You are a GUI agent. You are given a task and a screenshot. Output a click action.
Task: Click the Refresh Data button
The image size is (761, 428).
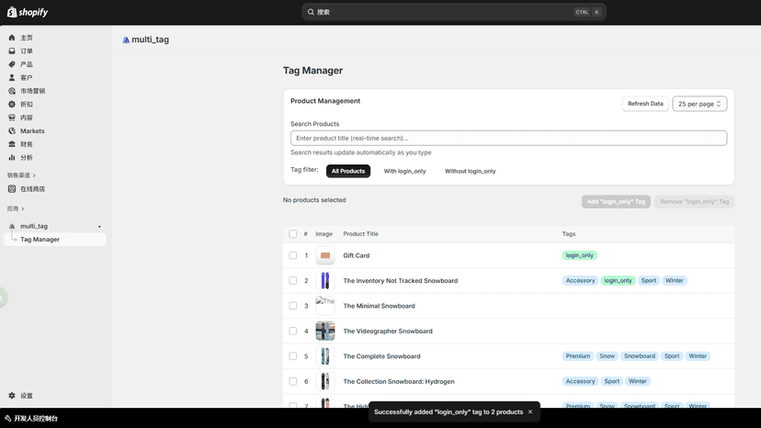645,104
